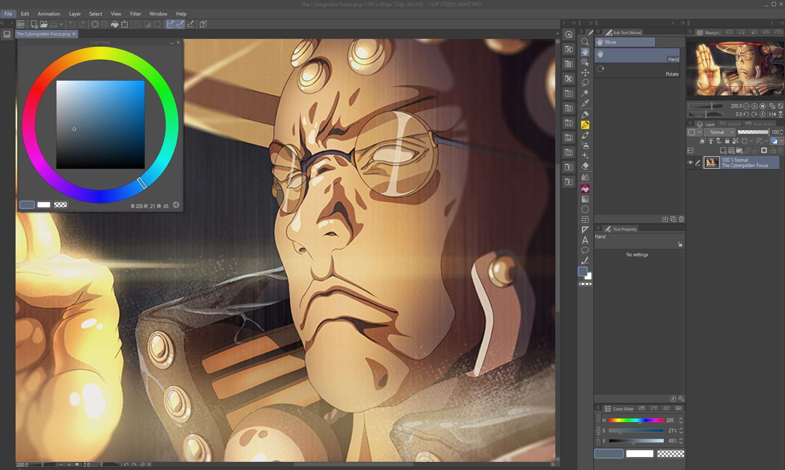Toggle Clip to Layer Below
The height and width of the screenshot is (470, 785).
703,141
